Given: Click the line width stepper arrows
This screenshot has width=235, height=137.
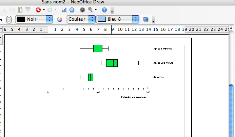Looking at the screenshot, I should pyautogui.click(x=9, y=19).
